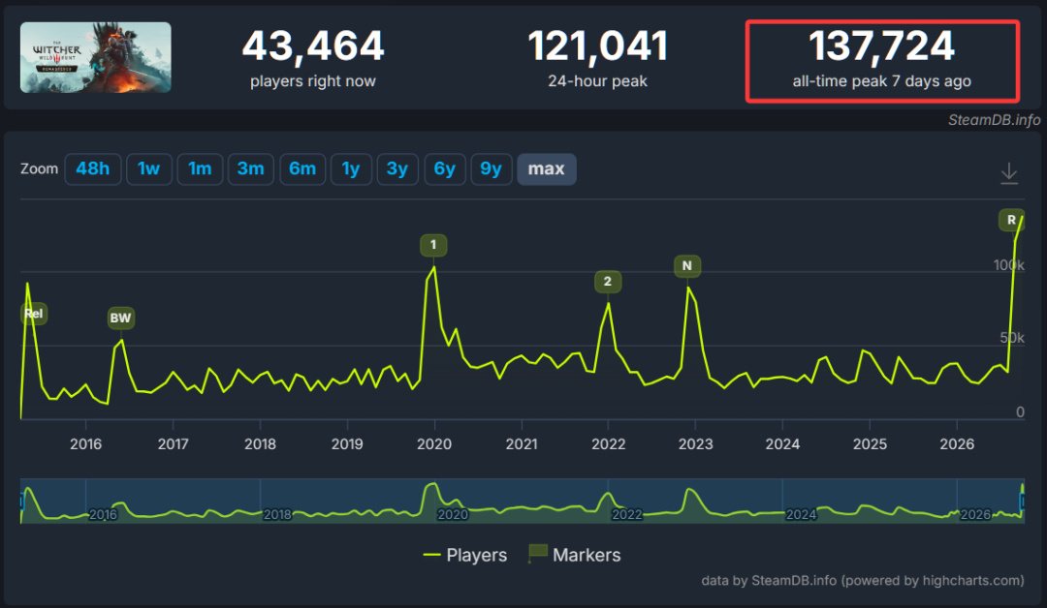Open the SteamDB.info highcharts credit link
Image resolution: width=1047 pixels, height=608 pixels.
pyautogui.click(x=862, y=580)
